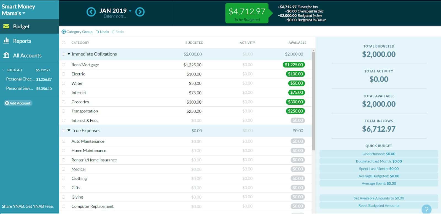Open the Reports section in sidebar
The width and height of the screenshot is (441, 214).
click(x=29, y=41)
